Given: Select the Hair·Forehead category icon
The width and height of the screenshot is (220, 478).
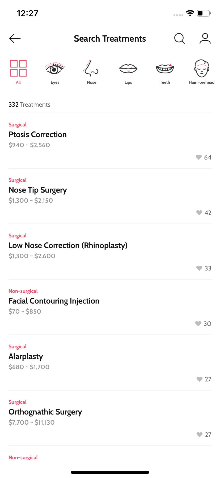Looking at the screenshot, I should coord(201,68).
